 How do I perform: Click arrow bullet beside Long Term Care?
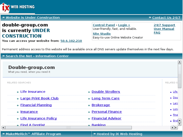89,99
